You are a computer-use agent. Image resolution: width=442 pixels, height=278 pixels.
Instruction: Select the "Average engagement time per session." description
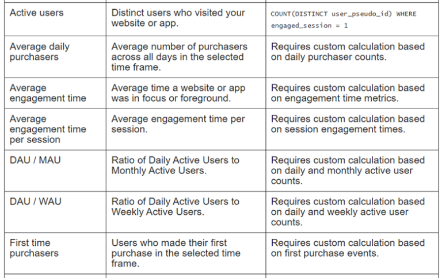click(178, 124)
